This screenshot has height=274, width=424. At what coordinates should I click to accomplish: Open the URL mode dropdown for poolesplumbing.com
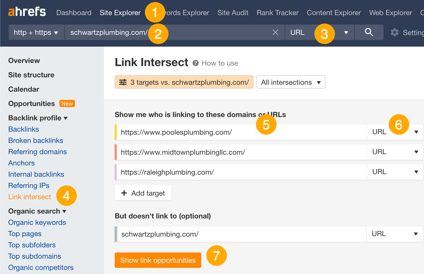coord(416,132)
